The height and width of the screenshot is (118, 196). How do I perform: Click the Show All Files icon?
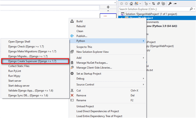click(x=163, y=4)
